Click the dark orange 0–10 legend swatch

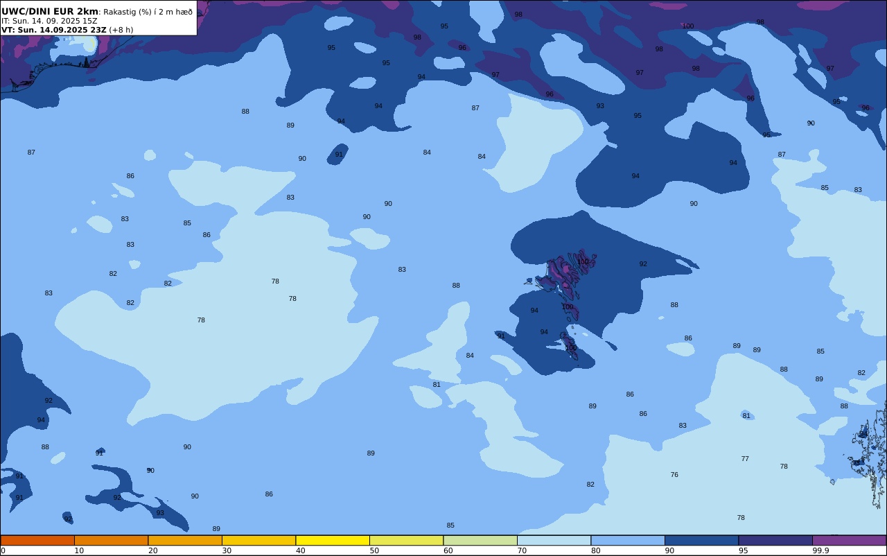37,540
